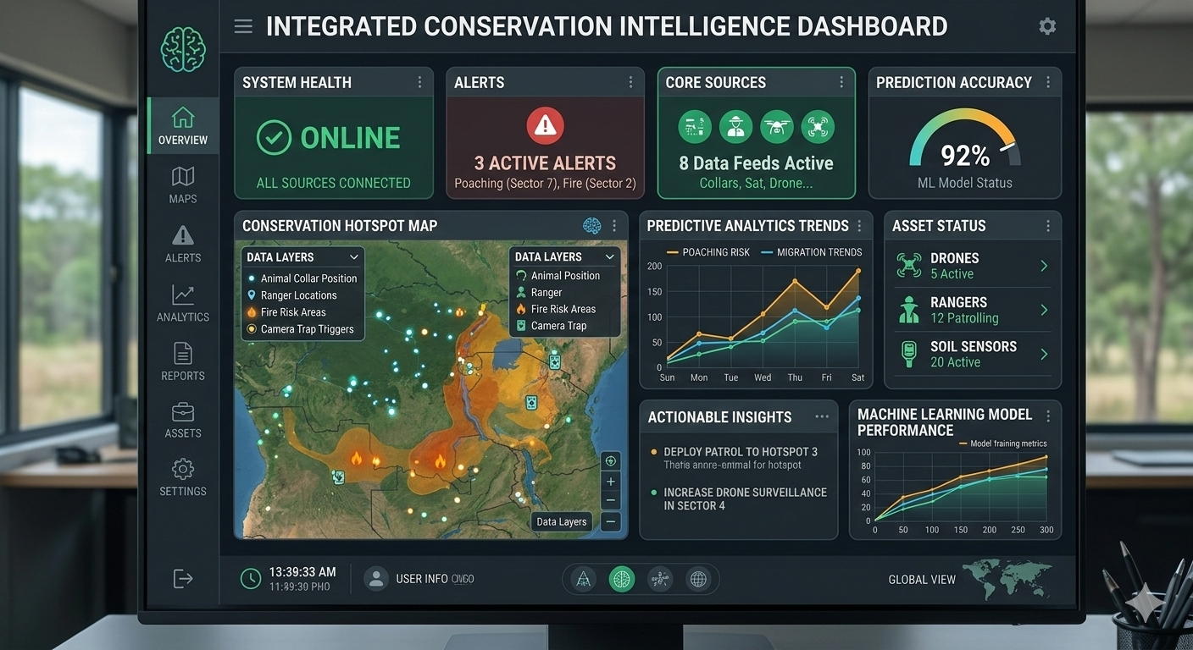Select the drone icon in Core Sources
Screen dimensions: 1193x650
[x=776, y=127]
